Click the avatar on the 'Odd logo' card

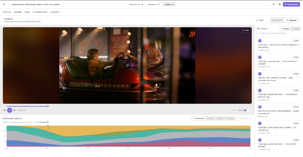click(260, 74)
